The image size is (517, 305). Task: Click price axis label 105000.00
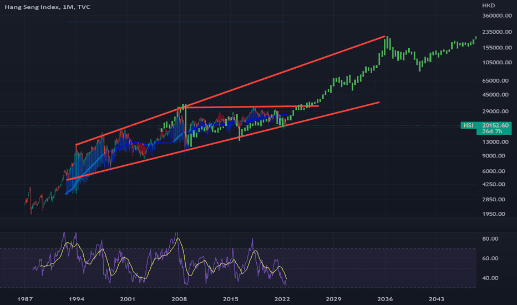pos(497,62)
